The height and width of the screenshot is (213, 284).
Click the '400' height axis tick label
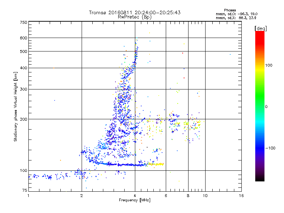[x=23, y=68]
